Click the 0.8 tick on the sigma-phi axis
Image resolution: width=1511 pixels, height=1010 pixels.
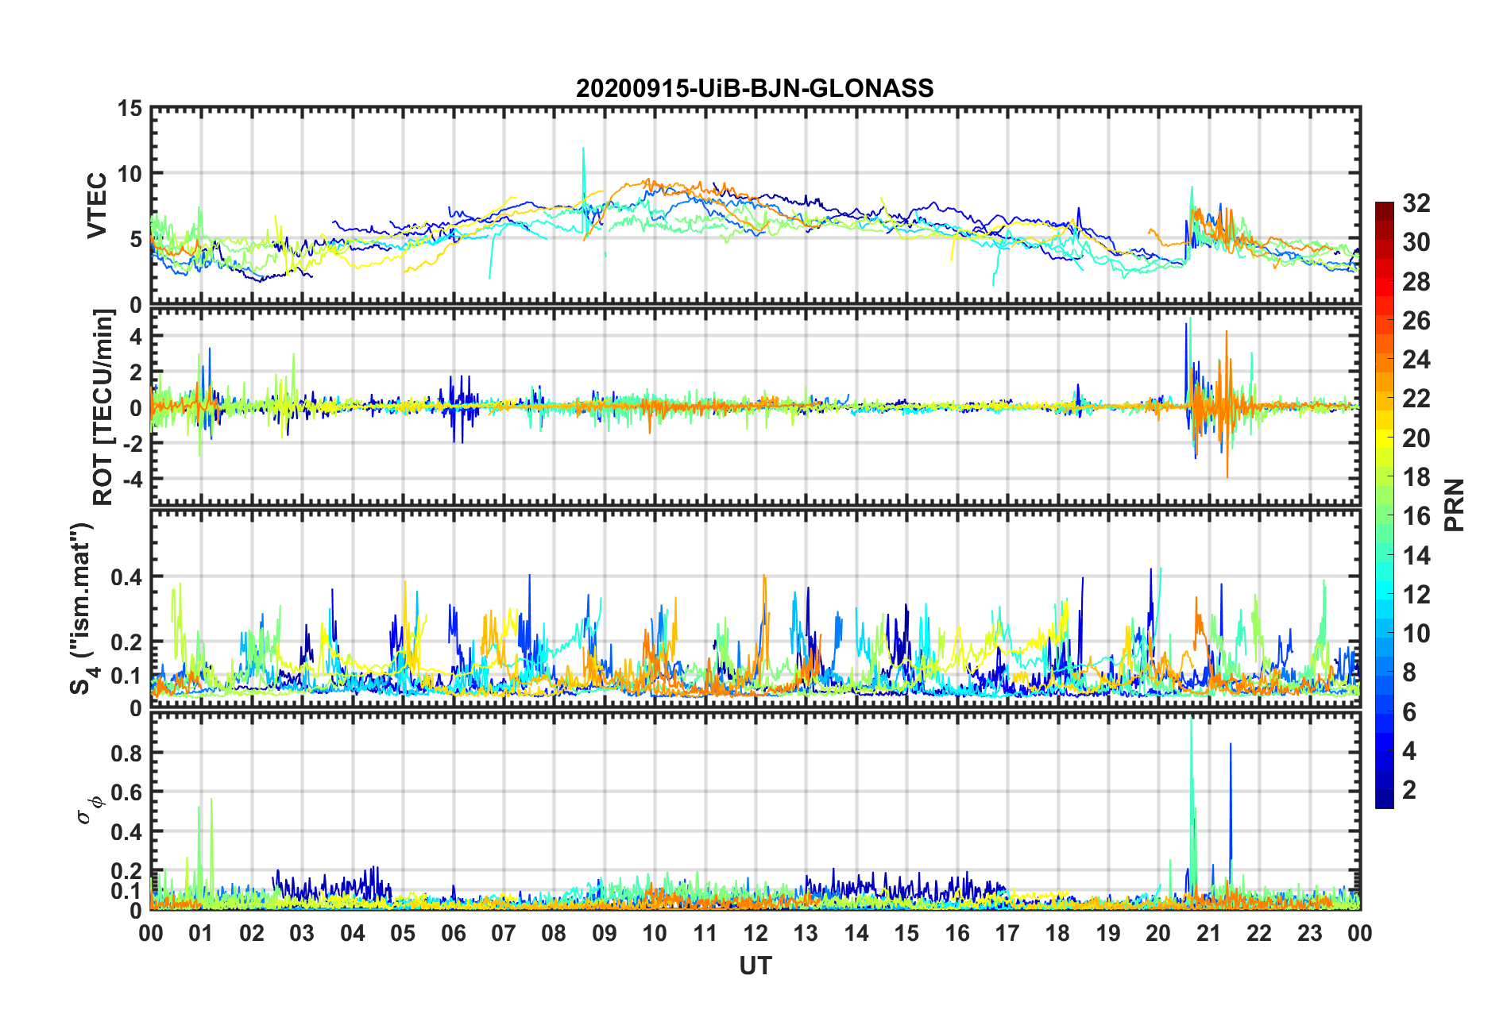(126, 753)
